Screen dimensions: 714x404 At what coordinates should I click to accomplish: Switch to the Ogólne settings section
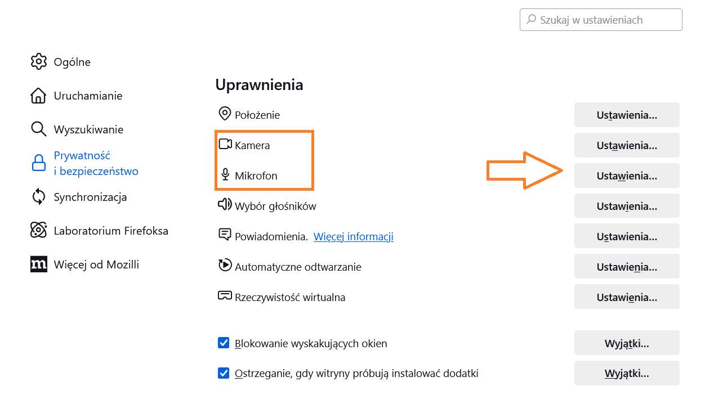(72, 62)
